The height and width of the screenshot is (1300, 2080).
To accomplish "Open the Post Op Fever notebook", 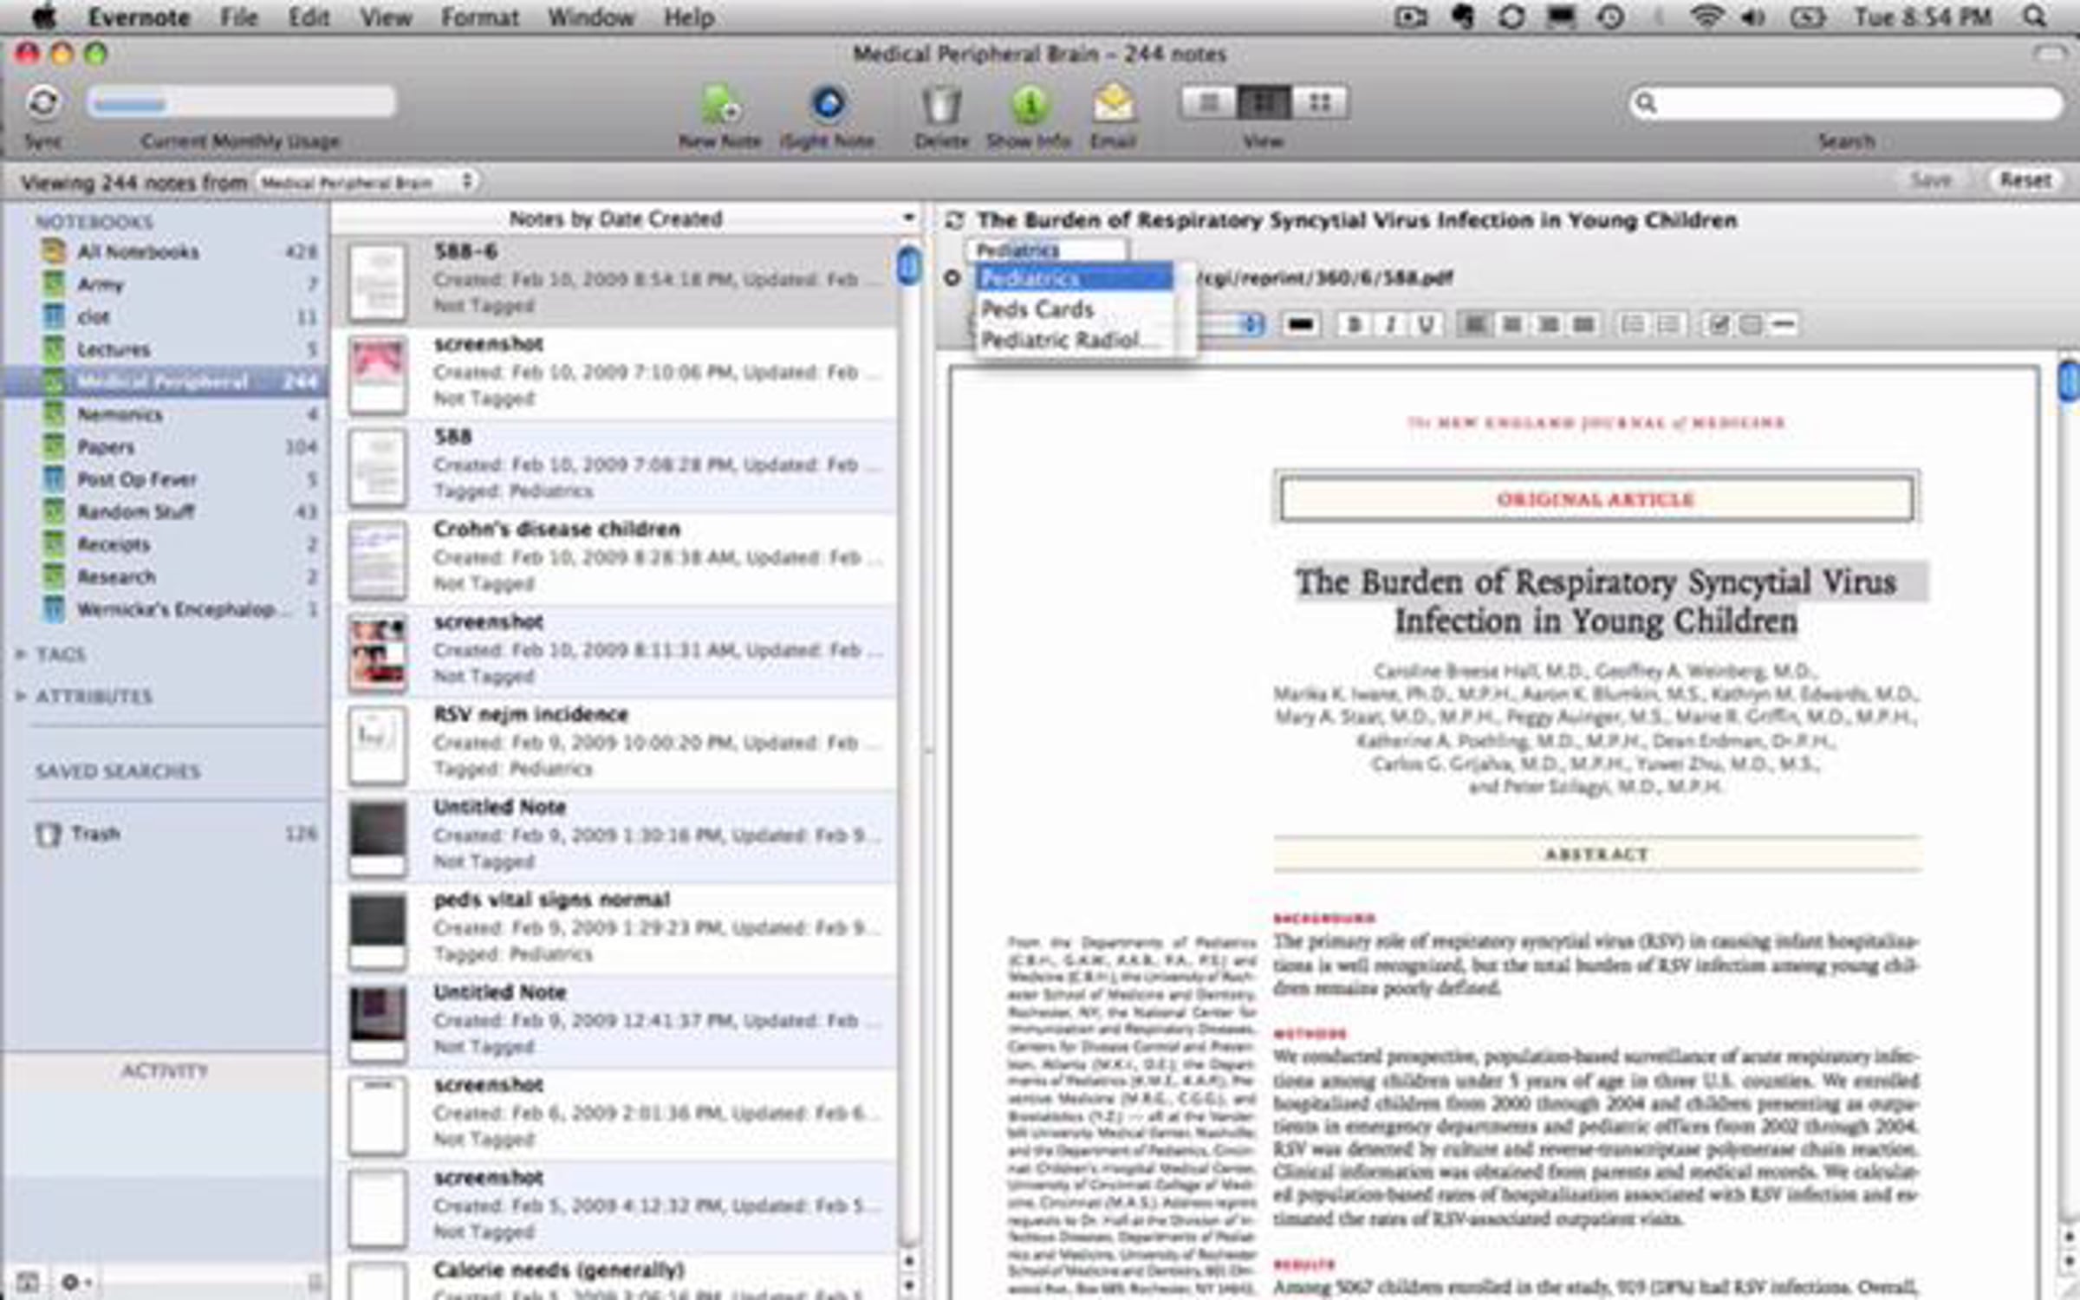I will coord(165,479).
